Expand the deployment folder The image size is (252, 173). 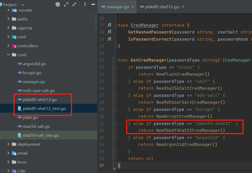(x=8, y=144)
